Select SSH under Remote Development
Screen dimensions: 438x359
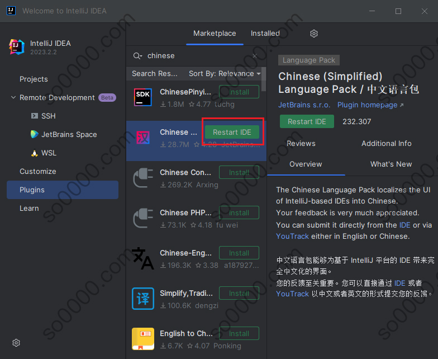[x=48, y=116]
